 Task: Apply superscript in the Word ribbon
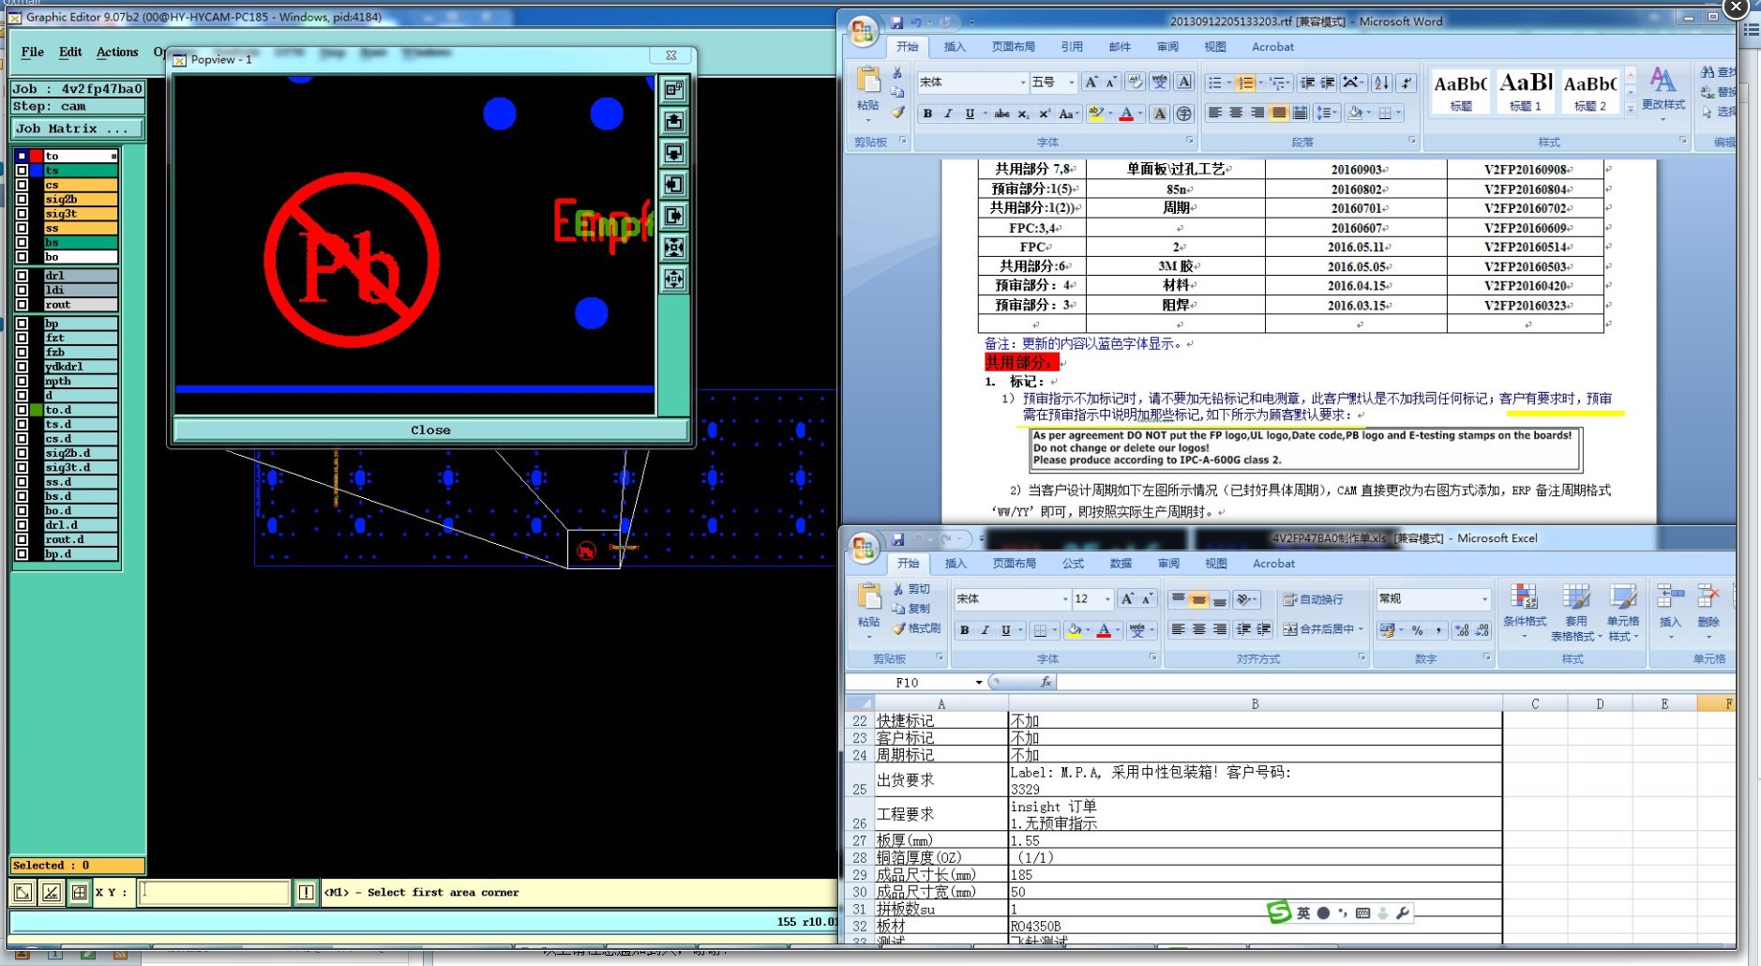click(x=1044, y=113)
